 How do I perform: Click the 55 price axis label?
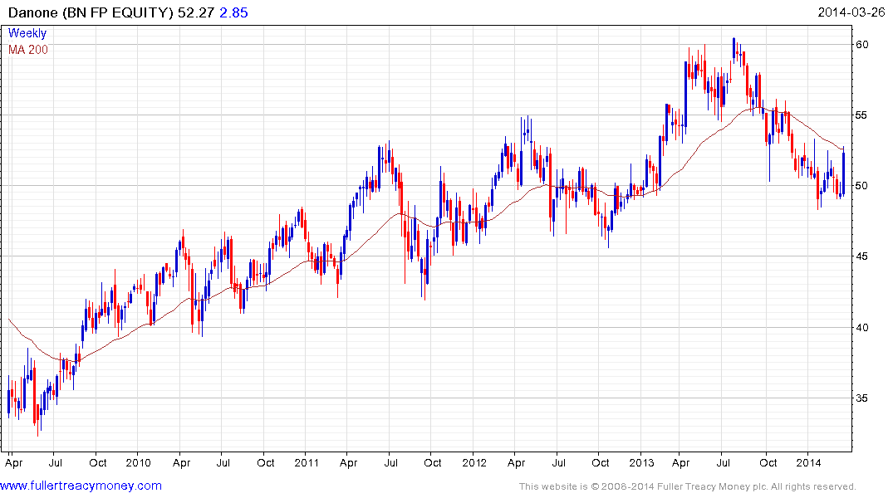[x=861, y=115]
